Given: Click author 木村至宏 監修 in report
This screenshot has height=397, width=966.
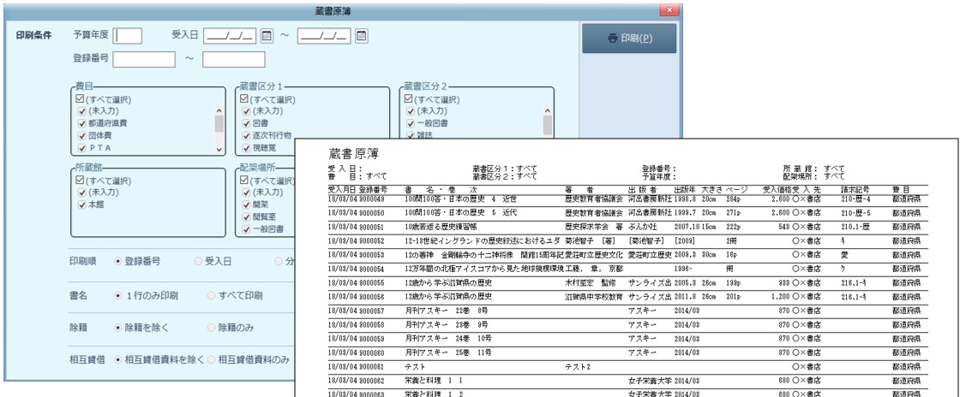Looking at the screenshot, I should (590, 284).
